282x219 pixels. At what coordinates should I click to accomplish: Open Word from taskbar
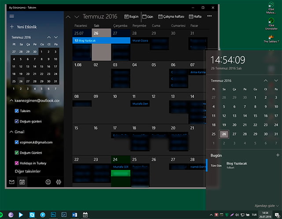coord(74,215)
